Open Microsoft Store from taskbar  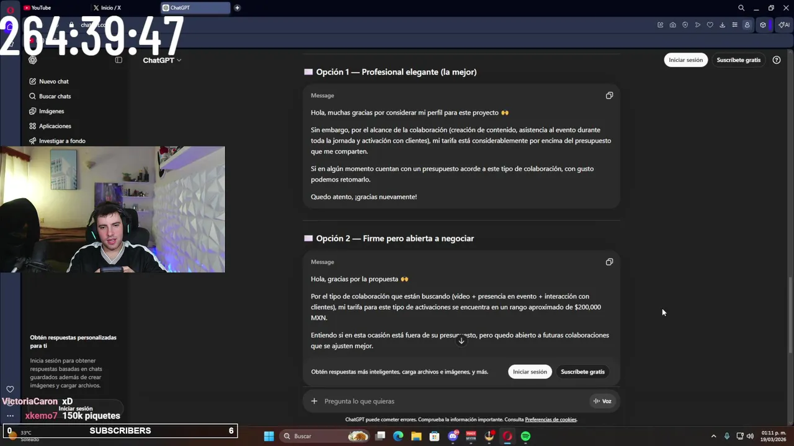[434, 436]
